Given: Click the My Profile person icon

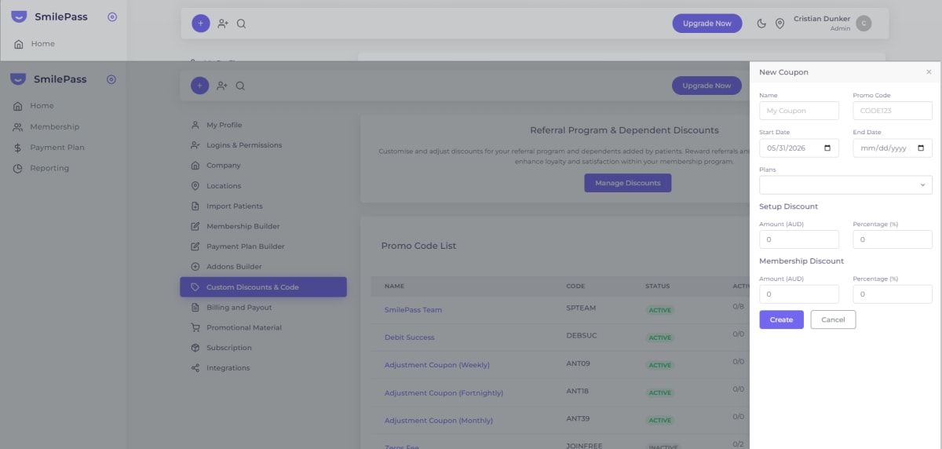Looking at the screenshot, I should 195,125.
